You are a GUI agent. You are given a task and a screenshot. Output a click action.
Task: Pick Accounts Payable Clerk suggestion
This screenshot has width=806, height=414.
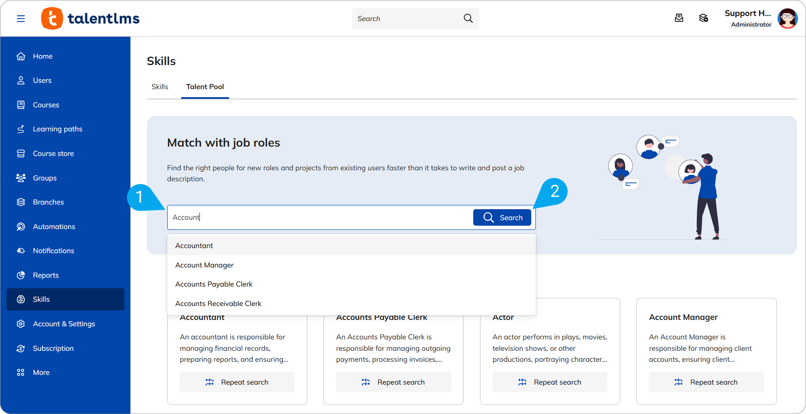(214, 284)
